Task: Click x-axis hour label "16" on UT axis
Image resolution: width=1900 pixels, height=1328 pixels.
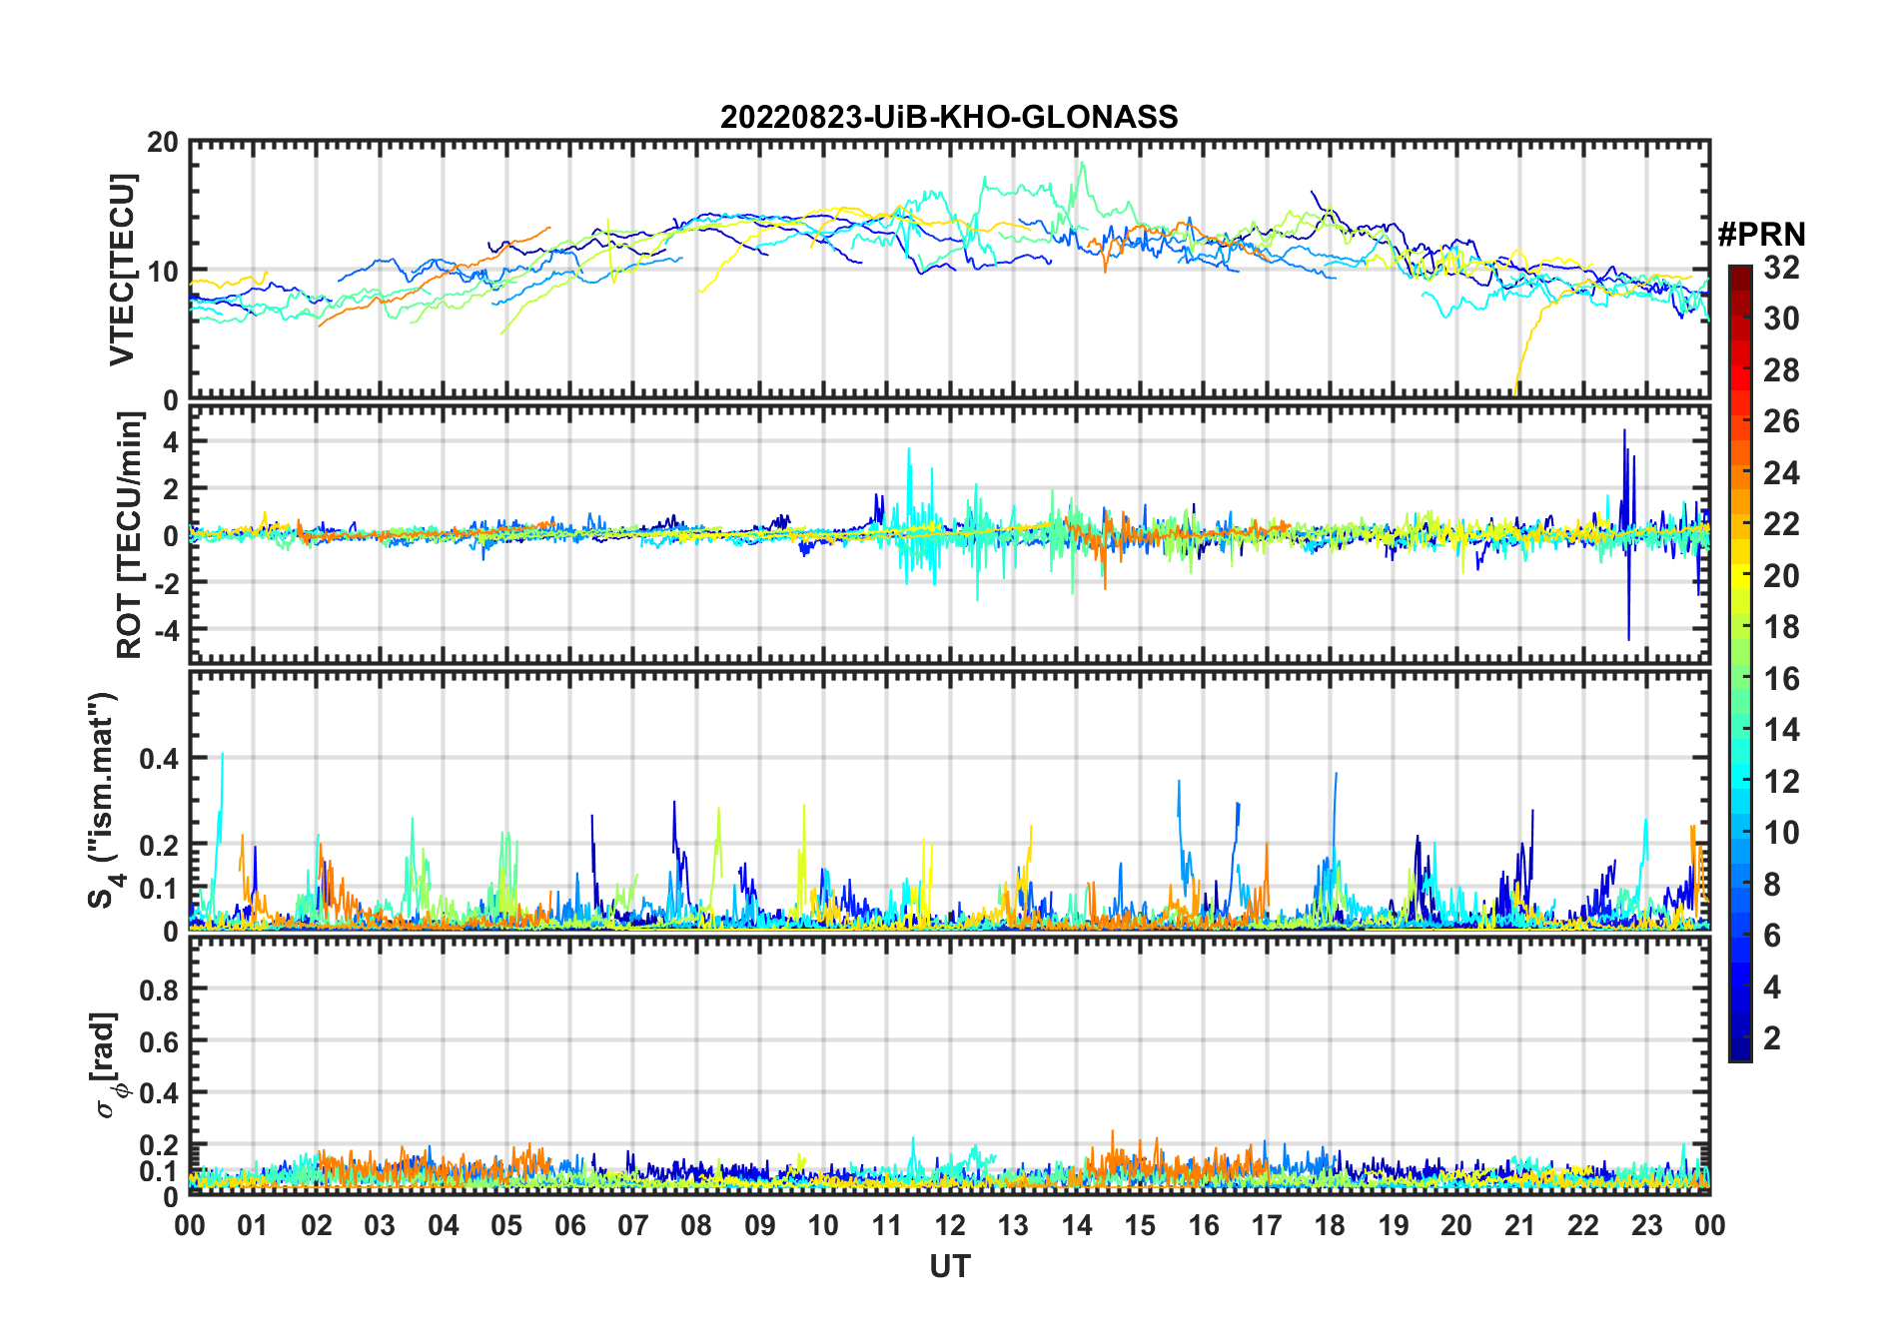Action: pos(1203,1225)
